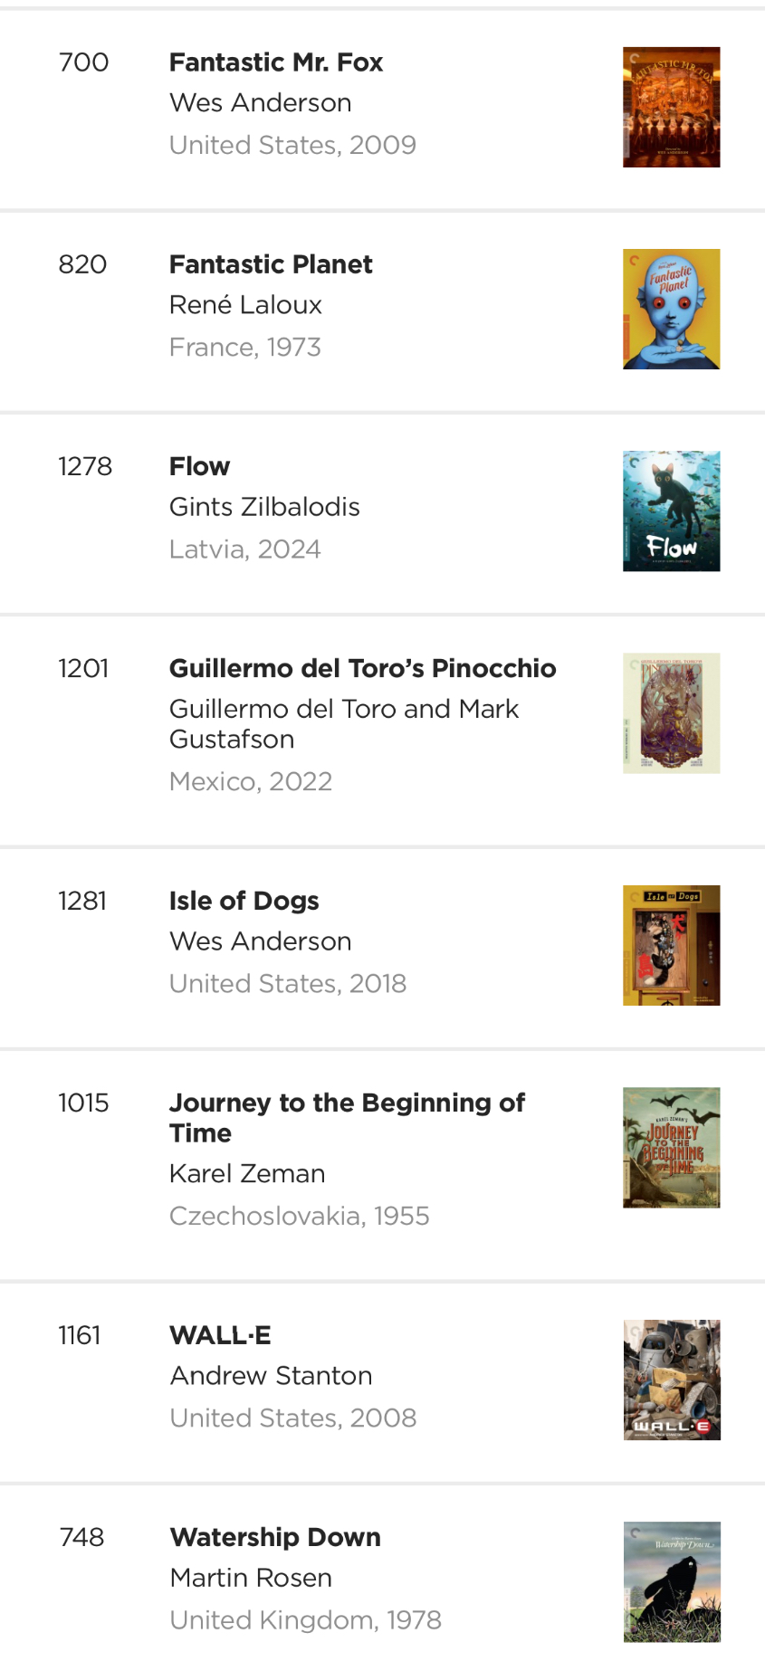Image resolution: width=765 pixels, height=1671 pixels.
Task: Go to the Fantastic Planet film page
Action: pos(271,264)
